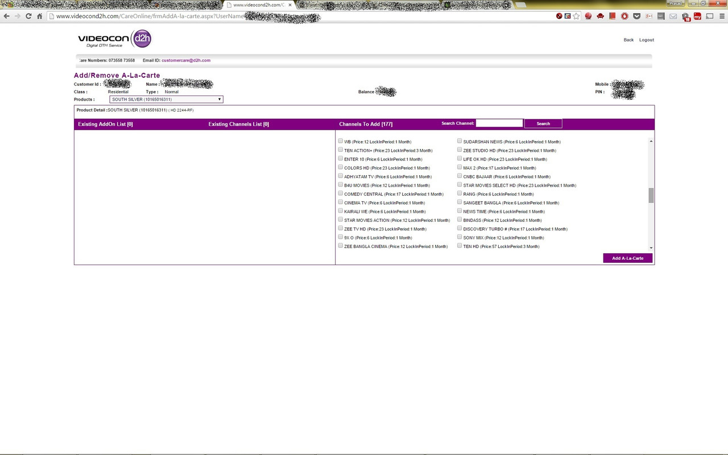Tick the NEWS TIME checkbox

coord(460,211)
